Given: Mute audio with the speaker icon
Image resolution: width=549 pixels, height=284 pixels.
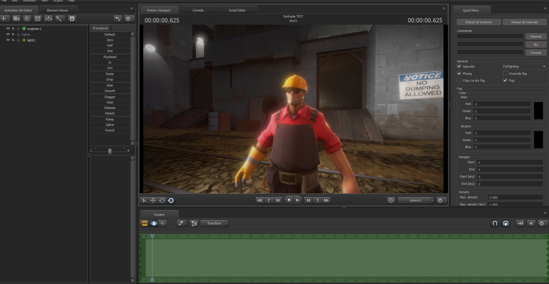Looking at the screenshot, I should pyautogui.click(x=531, y=223).
